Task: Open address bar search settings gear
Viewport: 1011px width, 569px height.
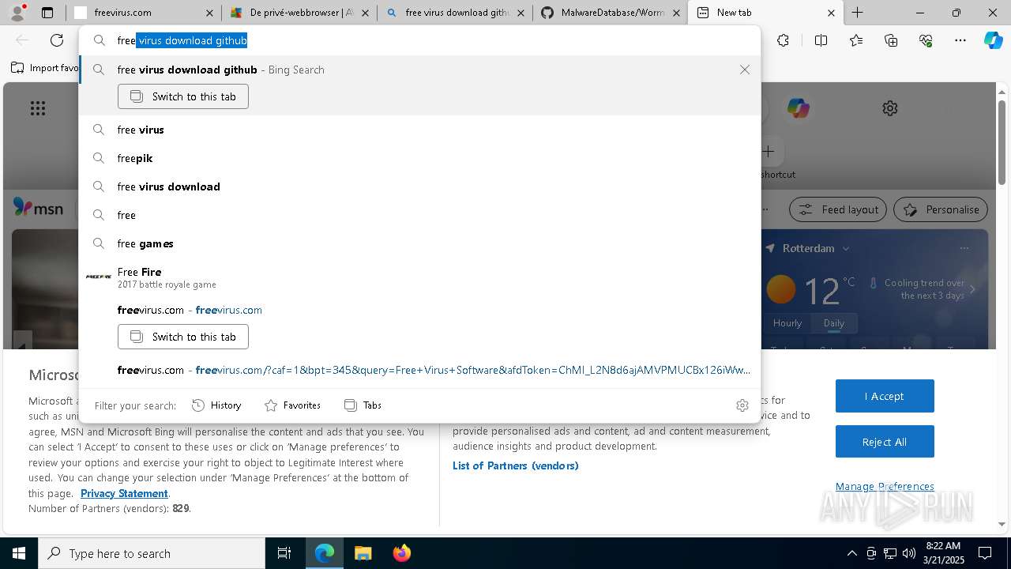Action: [742, 405]
